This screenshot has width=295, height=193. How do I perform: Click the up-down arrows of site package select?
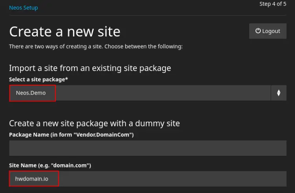coord(278,93)
